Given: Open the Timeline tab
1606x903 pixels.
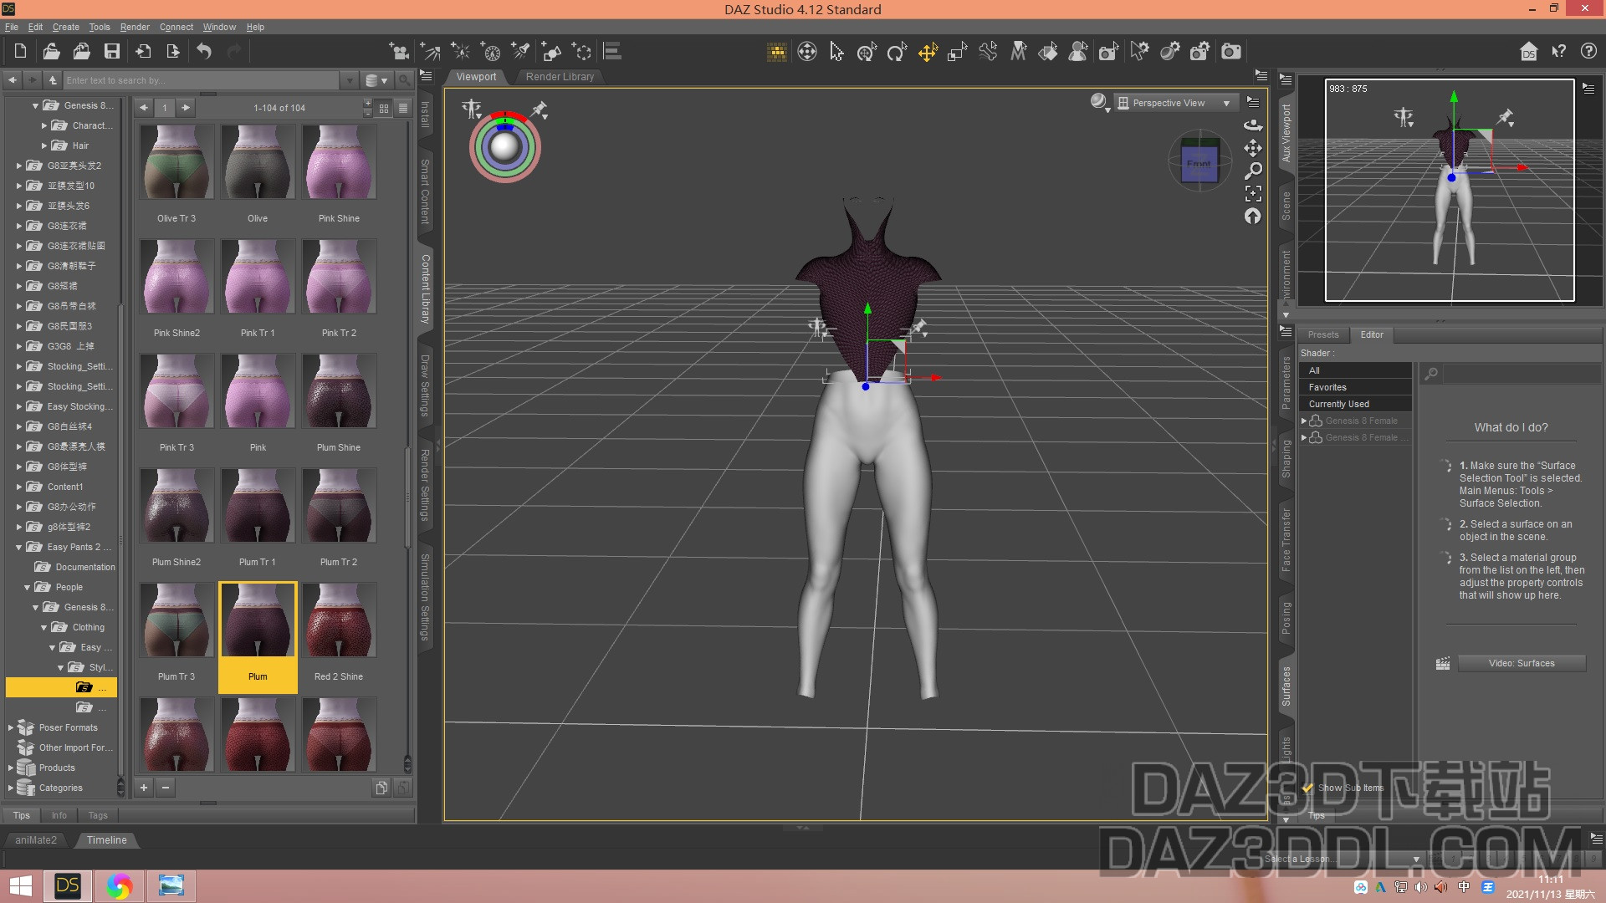Looking at the screenshot, I should pos(107,840).
